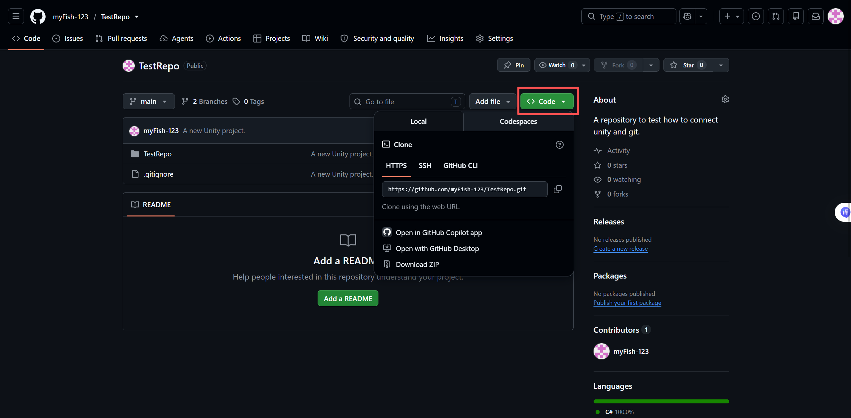This screenshot has width=851, height=418.
Task: Focus the Type / to search box
Action: point(629,16)
